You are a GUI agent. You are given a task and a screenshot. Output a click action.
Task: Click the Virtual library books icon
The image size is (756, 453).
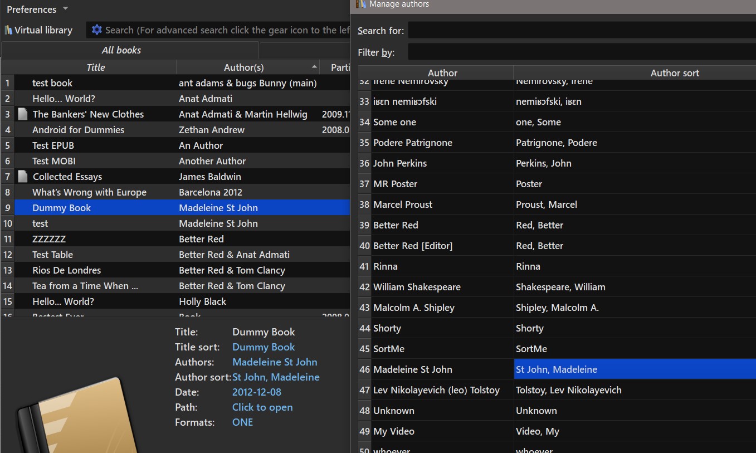coord(8,30)
